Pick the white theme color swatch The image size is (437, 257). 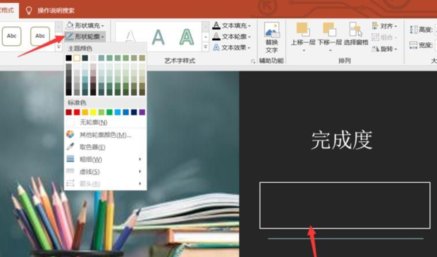coord(77,58)
